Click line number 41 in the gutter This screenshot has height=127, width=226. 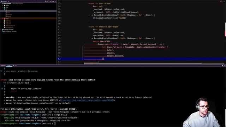pos(59,27)
